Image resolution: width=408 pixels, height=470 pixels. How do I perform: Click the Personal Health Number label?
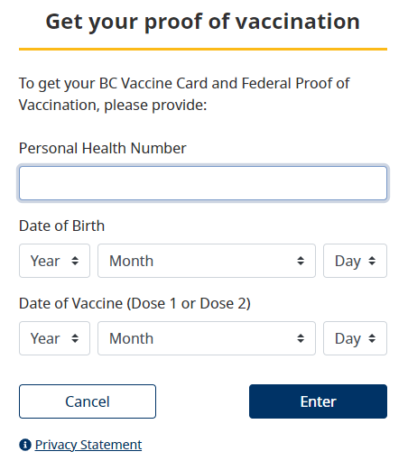click(103, 148)
